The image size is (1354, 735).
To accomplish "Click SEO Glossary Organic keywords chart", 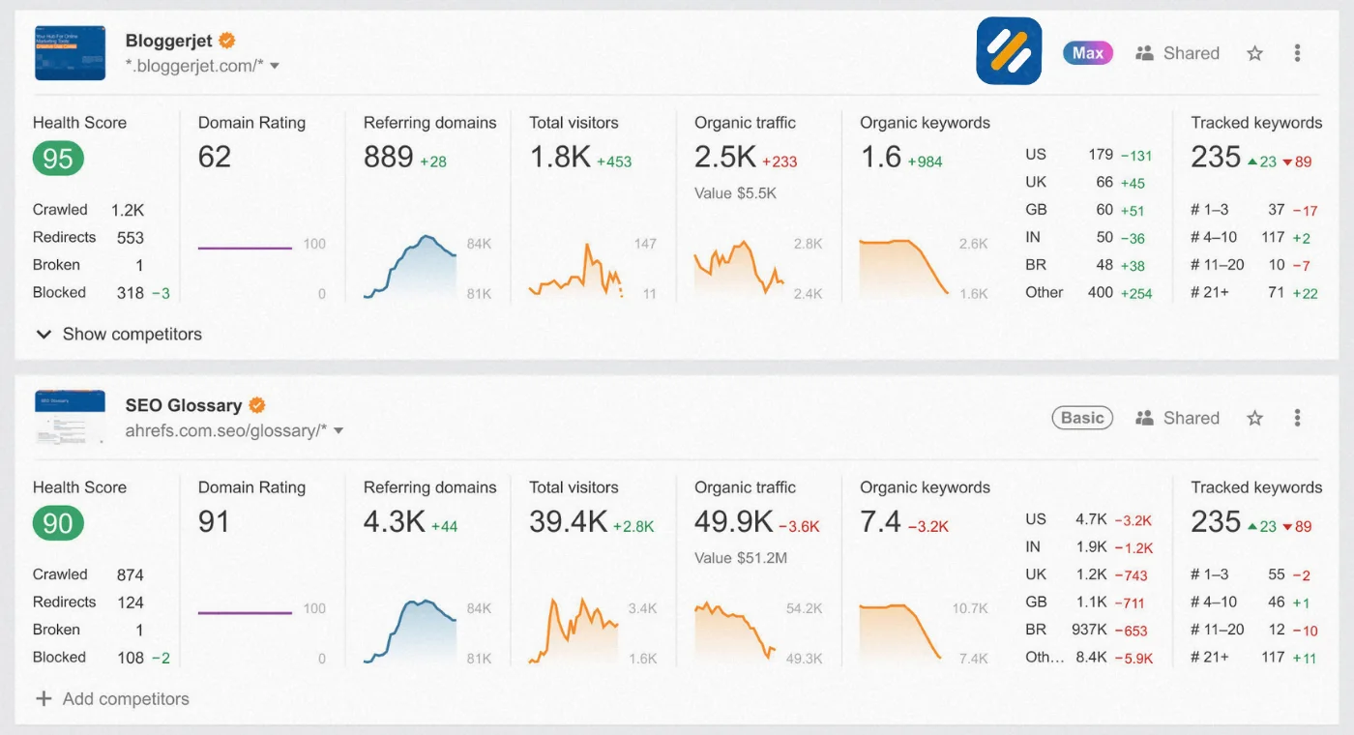I will pyautogui.click(x=901, y=632).
